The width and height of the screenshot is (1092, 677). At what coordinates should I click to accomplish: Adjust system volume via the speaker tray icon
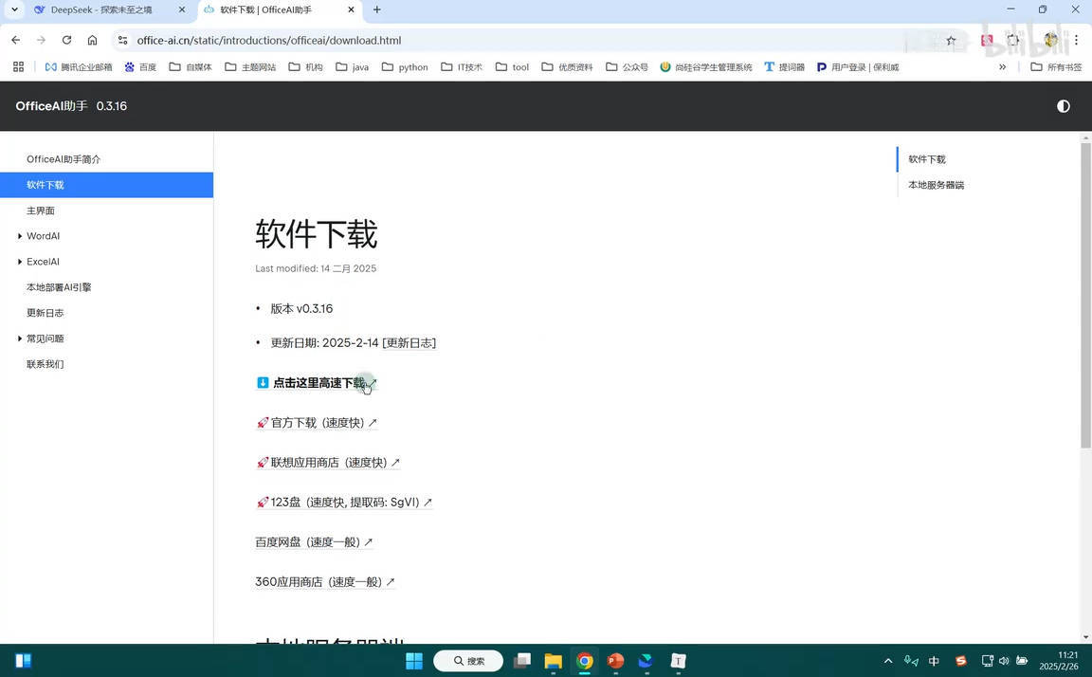[x=1003, y=661]
